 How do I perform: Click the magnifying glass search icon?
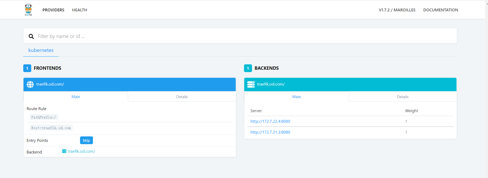31,36
